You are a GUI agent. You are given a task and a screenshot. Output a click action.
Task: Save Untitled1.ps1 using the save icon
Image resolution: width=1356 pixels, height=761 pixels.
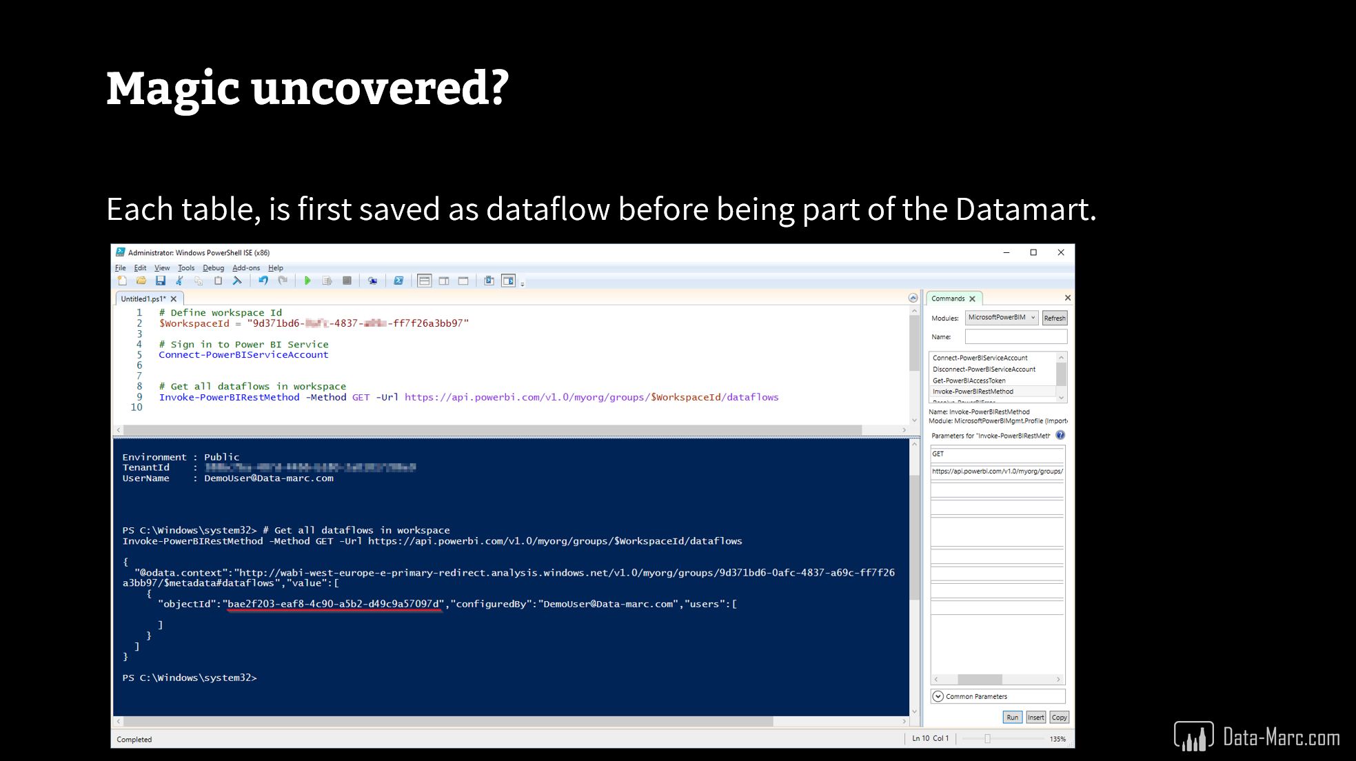(161, 281)
